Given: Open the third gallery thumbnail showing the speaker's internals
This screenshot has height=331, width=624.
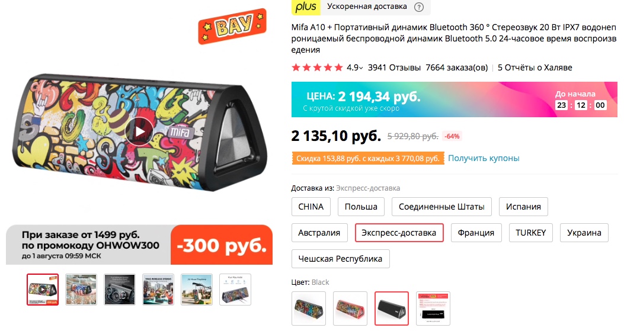Looking at the screenshot, I should pyautogui.click(x=120, y=290).
